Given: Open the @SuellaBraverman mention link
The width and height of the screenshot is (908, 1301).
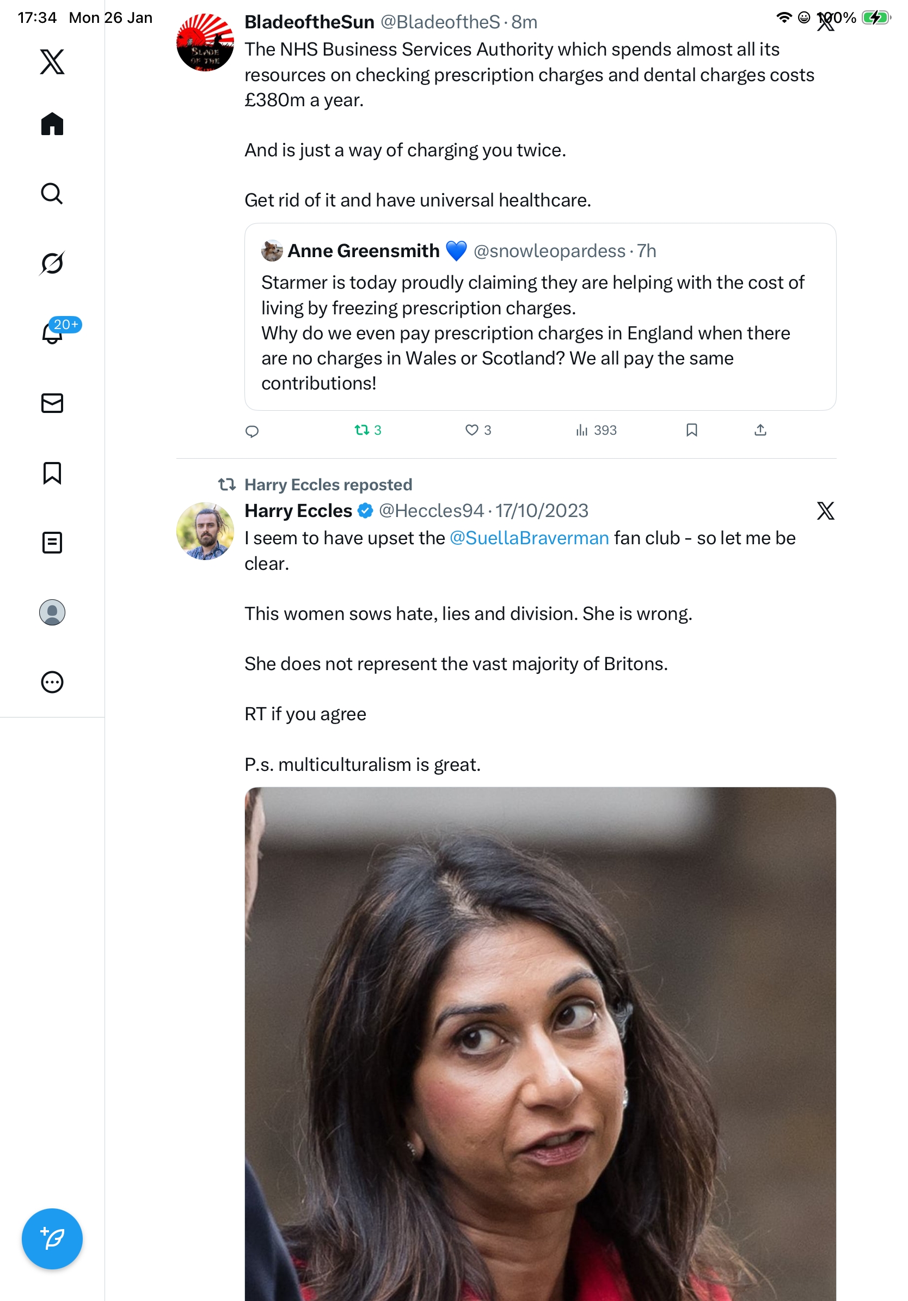Looking at the screenshot, I should coord(529,538).
